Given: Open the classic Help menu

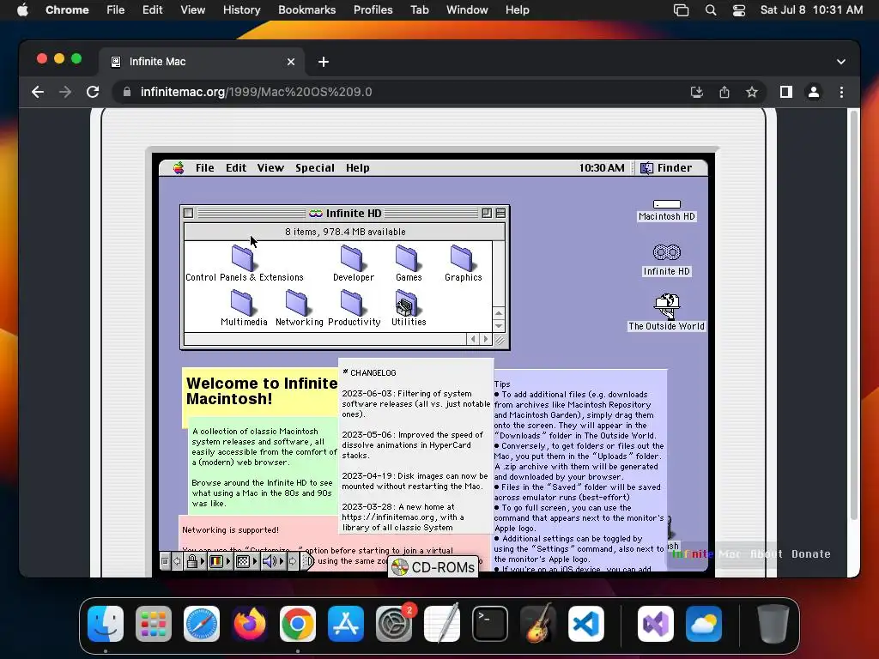Looking at the screenshot, I should click(357, 168).
